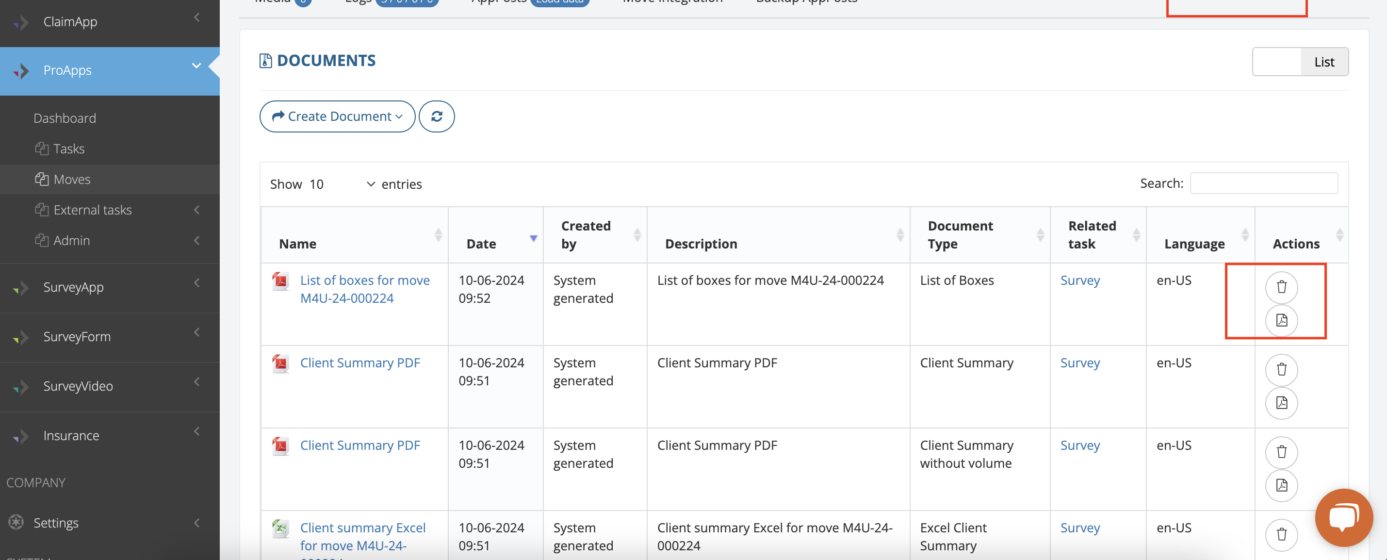1387x560 pixels.
Task: Click the Excel file icon of Client summary Excel
Action: pos(280,528)
